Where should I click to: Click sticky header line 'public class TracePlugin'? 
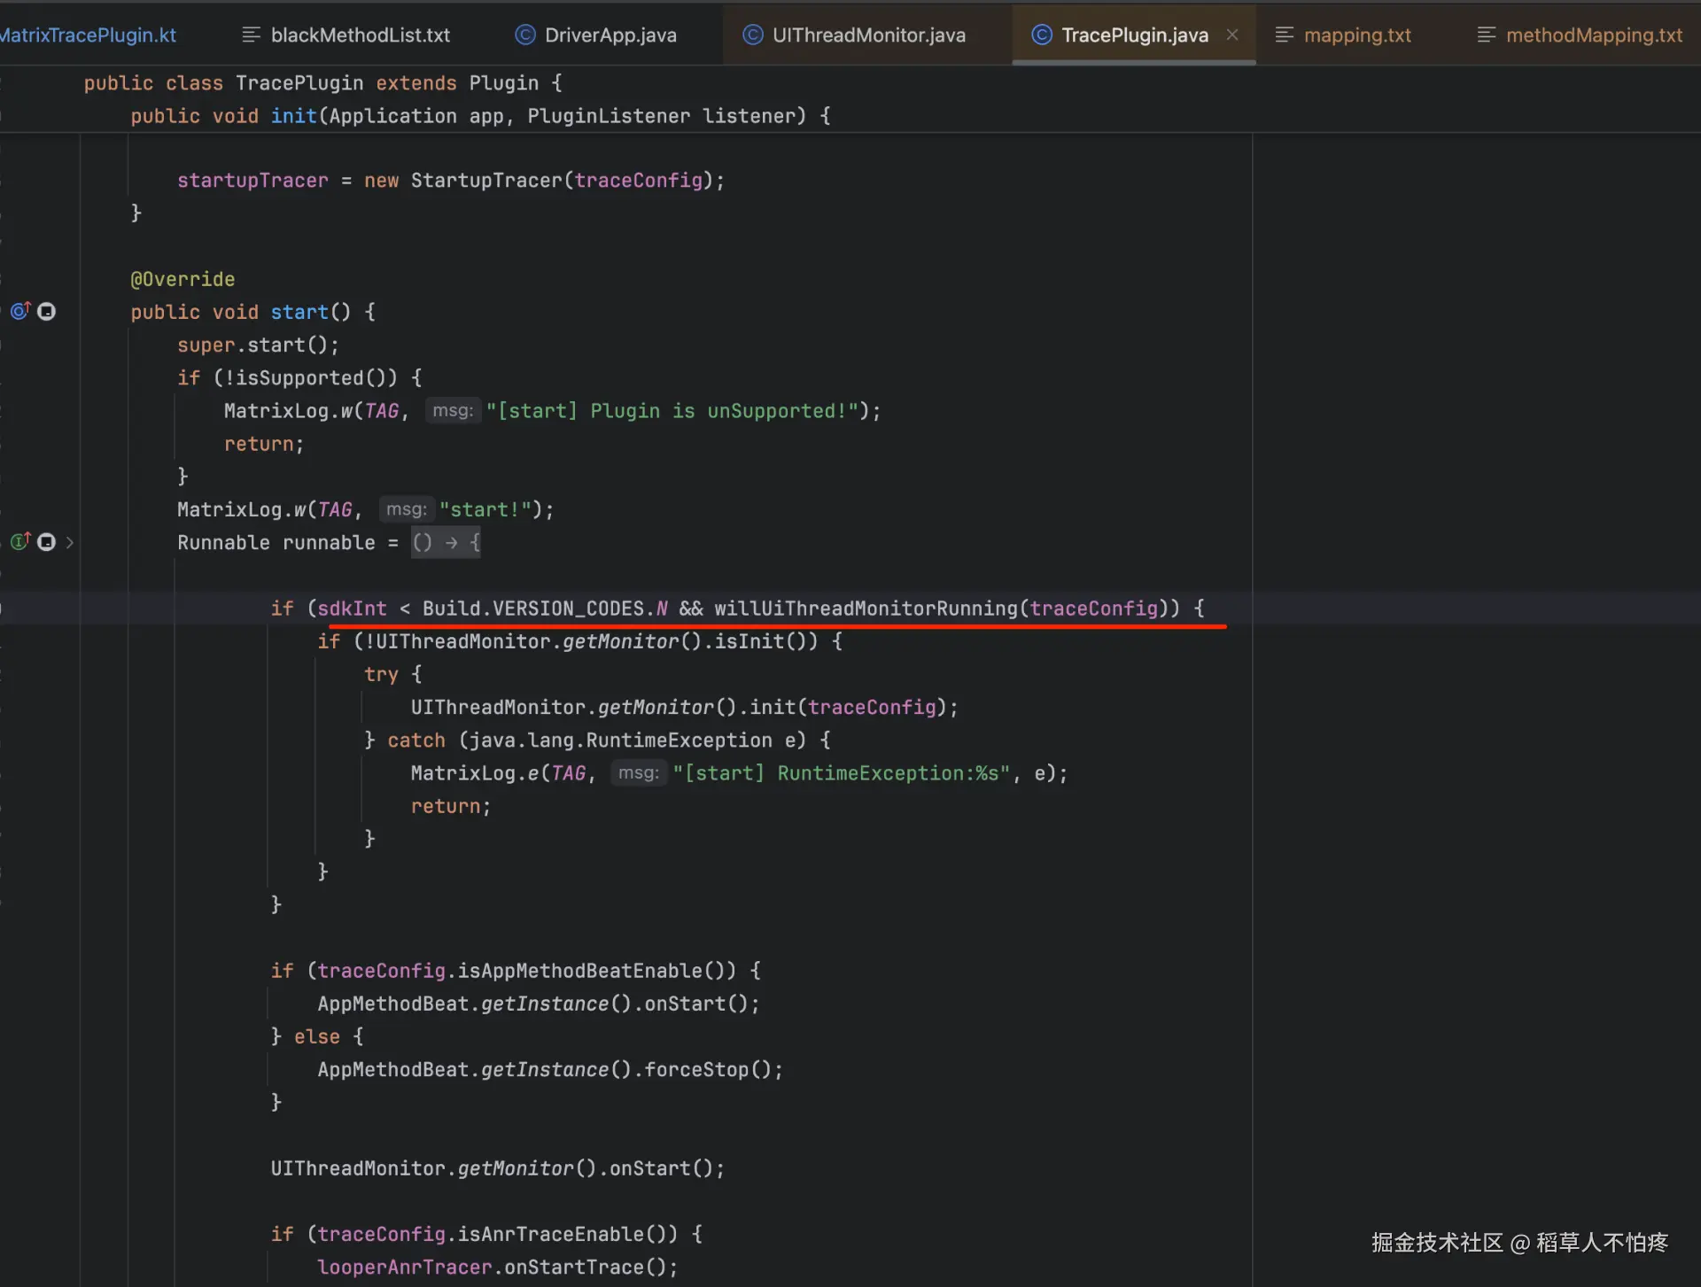(x=322, y=83)
